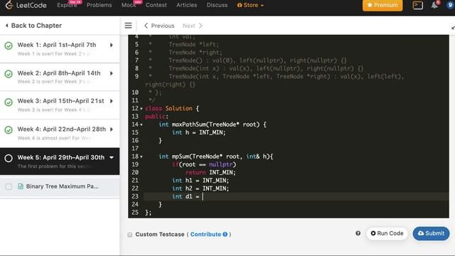Open the notifications bell
The height and width of the screenshot is (256, 455).
(x=434, y=5)
